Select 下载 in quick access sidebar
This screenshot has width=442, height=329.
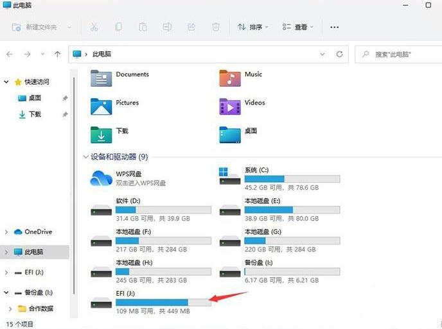click(x=30, y=114)
